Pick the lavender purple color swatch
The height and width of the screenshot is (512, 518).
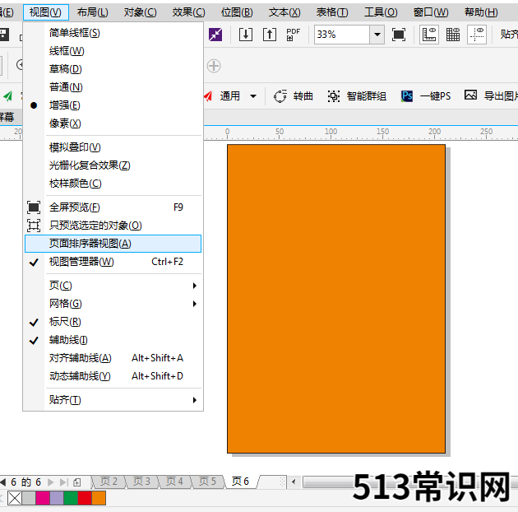pyautogui.click(x=57, y=498)
